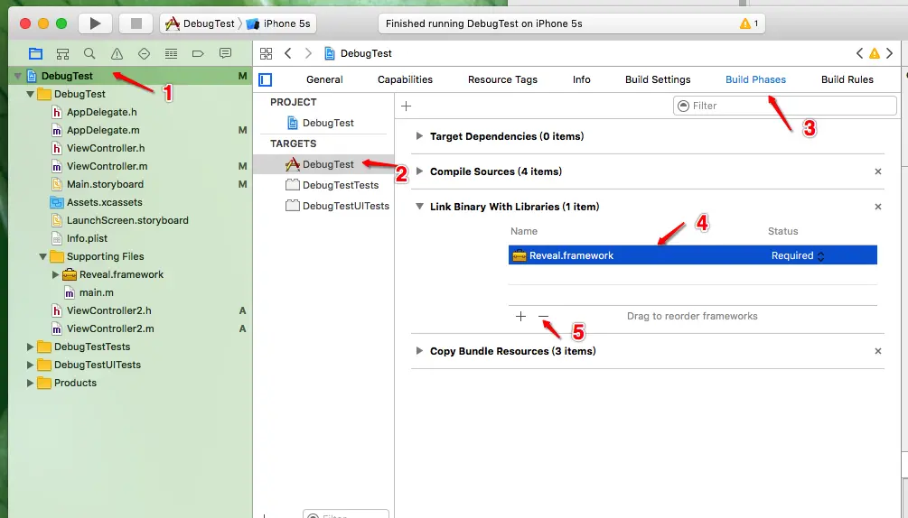Screen dimensions: 908x518
Task: Select the DebugTestUITests target
Action: pos(337,206)
